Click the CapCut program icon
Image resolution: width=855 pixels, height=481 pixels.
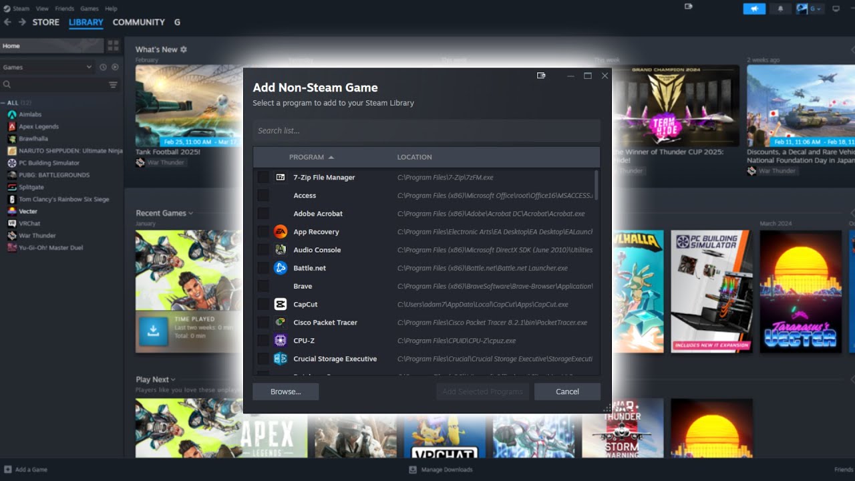click(281, 304)
